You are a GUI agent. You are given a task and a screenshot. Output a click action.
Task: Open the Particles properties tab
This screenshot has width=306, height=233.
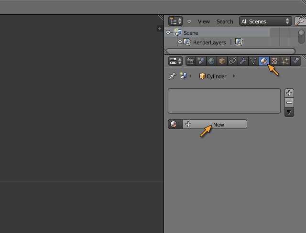pyautogui.click(x=285, y=61)
